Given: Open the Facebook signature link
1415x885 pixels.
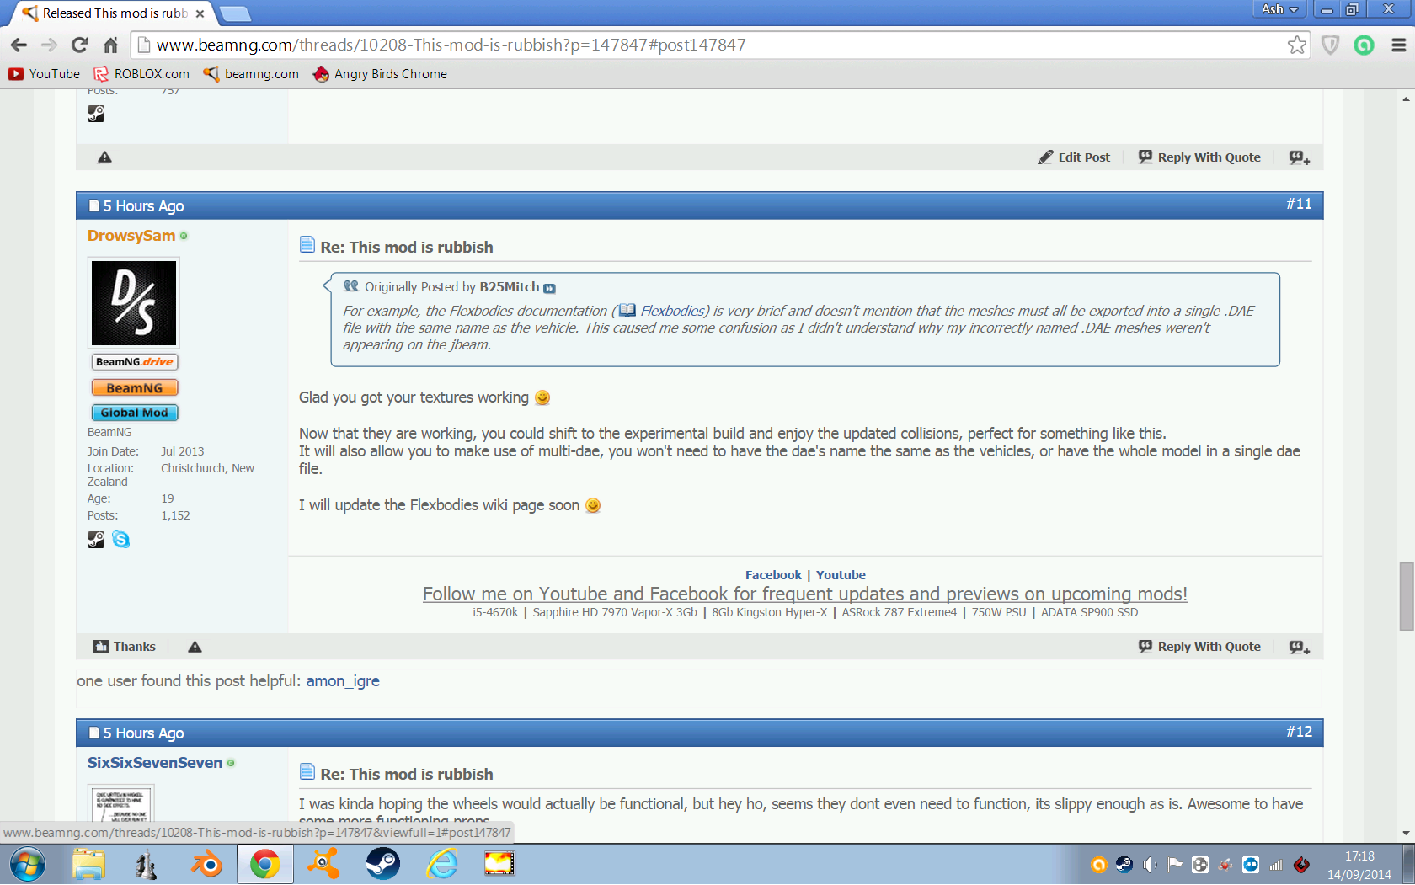Looking at the screenshot, I should [x=773, y=575].
